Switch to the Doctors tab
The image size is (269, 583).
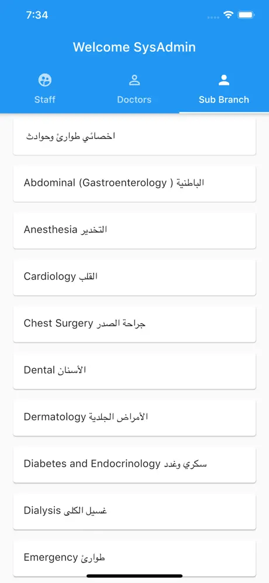pyautogui.click(x=134, y=89)
